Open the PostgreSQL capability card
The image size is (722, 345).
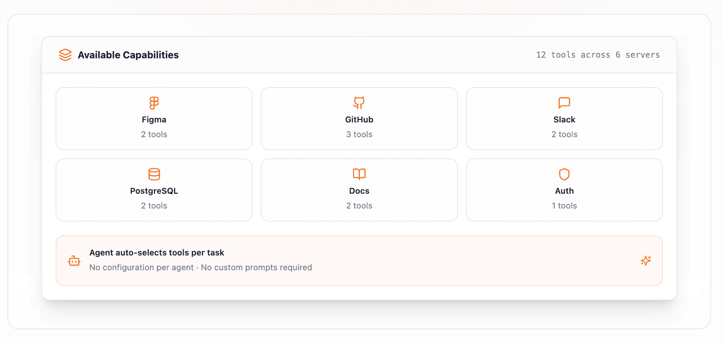pyautogui.click(x=154, y=190)
